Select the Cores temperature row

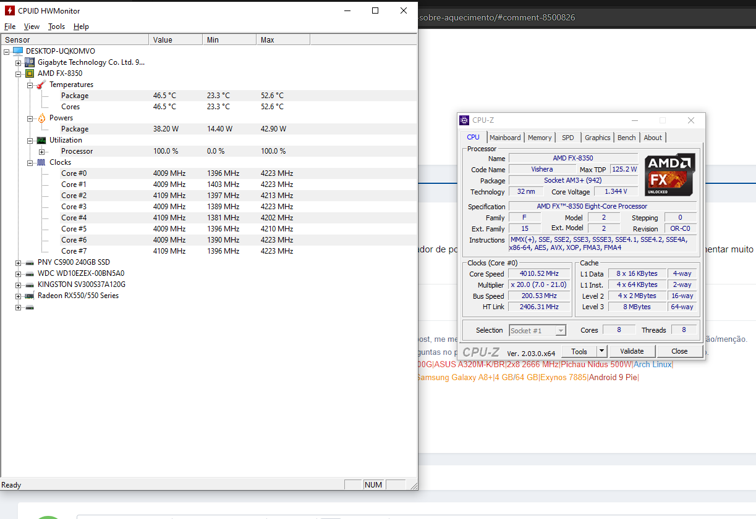tap(209, 107)
